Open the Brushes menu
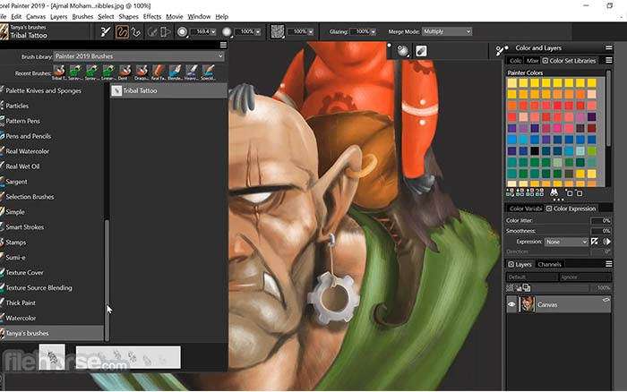The width and height of the screenshot is (627, 392). pyautogui.click(x=82, y=16)
